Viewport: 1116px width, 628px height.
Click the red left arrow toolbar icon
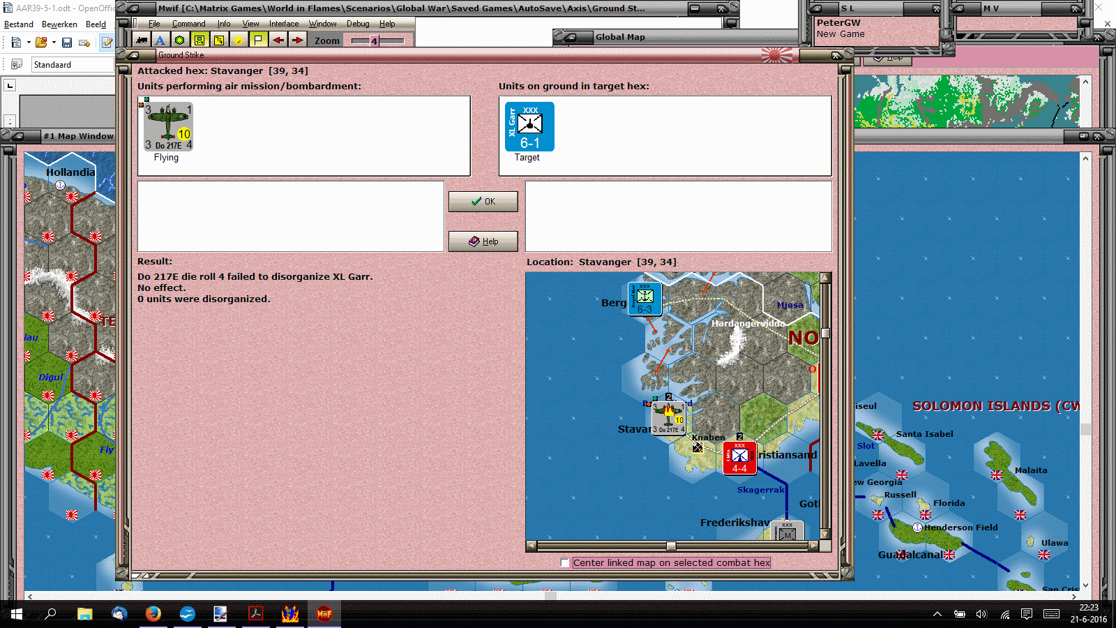(278, 40)
